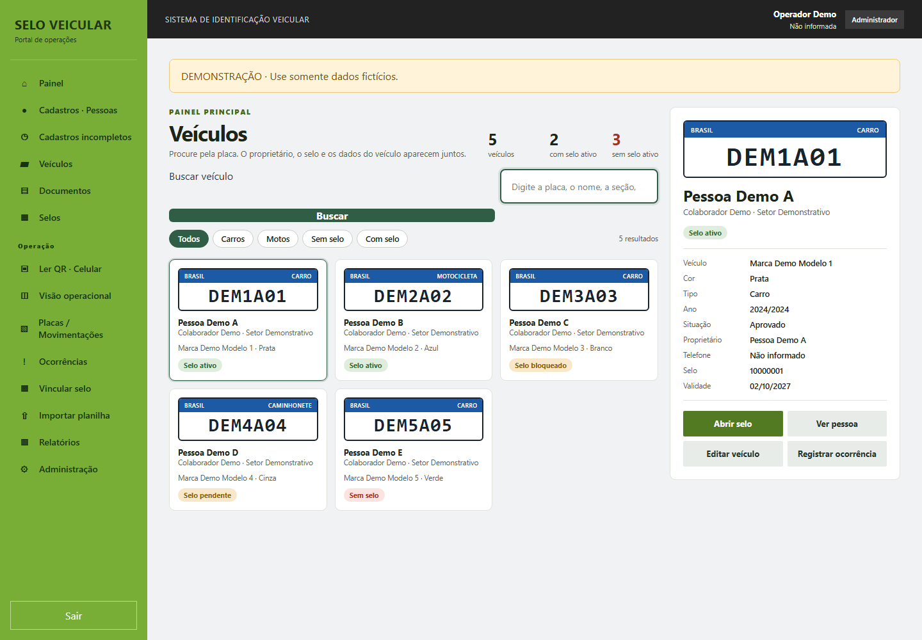Click the Vincular selo icon
The width and height of the screenshot is (922, 640).
[x=24, y=389]
